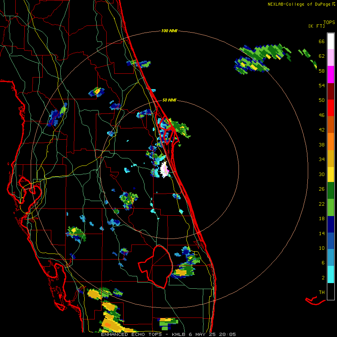
Task: Click the "58" legend value
Action: 322,71
